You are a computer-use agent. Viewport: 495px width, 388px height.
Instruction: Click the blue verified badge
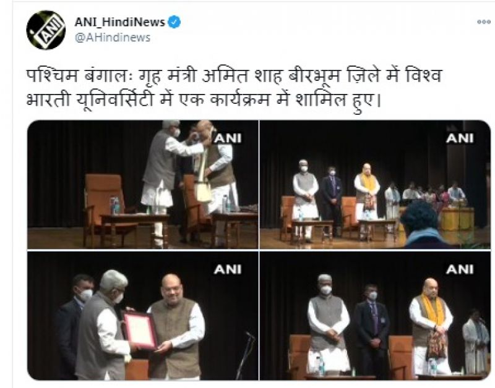174,22
